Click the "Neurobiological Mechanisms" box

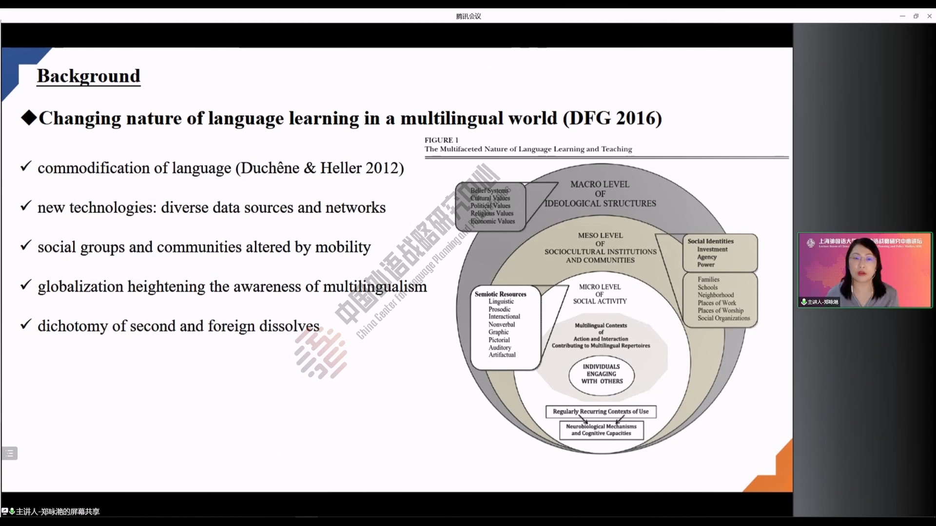601,430
